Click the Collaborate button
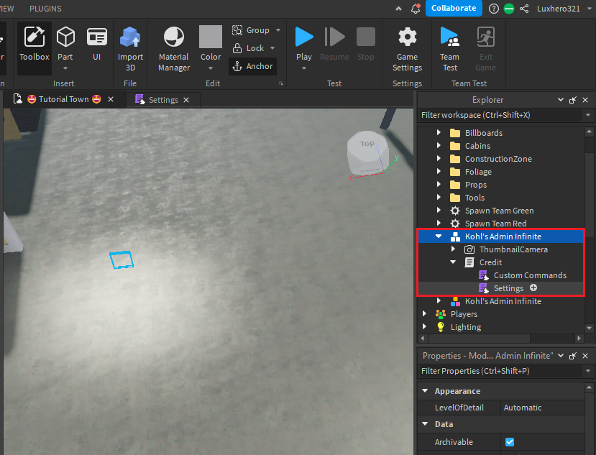This screenshot has width=596, height=455. coord(454,9)
